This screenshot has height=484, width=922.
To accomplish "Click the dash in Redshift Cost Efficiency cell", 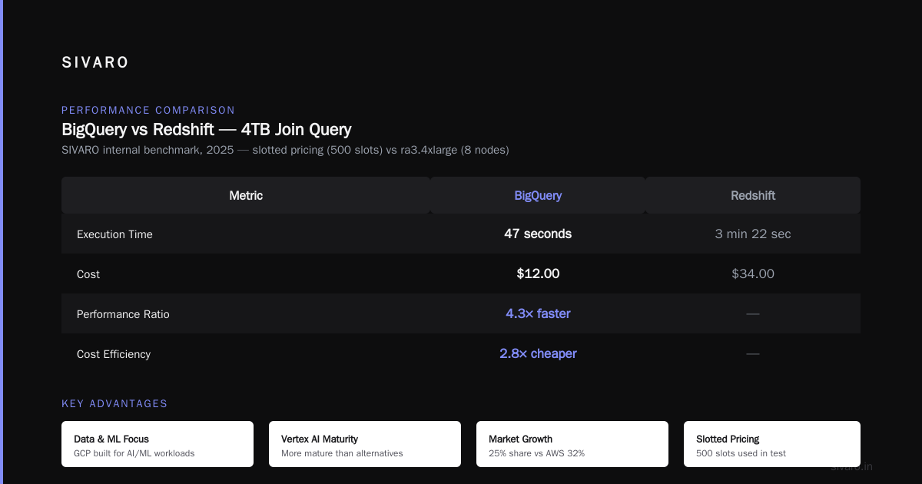I will (753, 353).
